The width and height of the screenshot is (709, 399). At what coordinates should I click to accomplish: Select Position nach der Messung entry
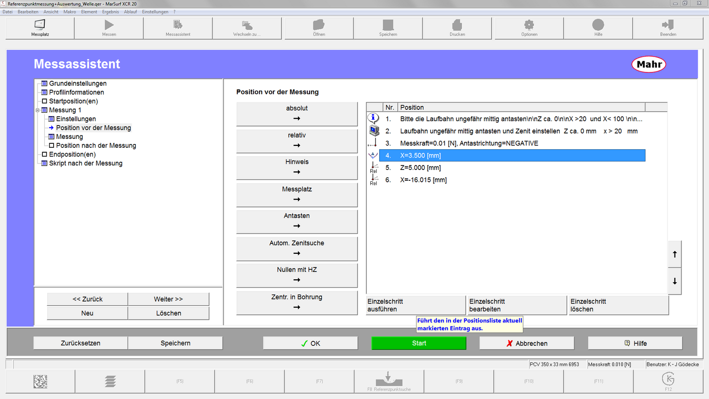click(x=96, y=146)
